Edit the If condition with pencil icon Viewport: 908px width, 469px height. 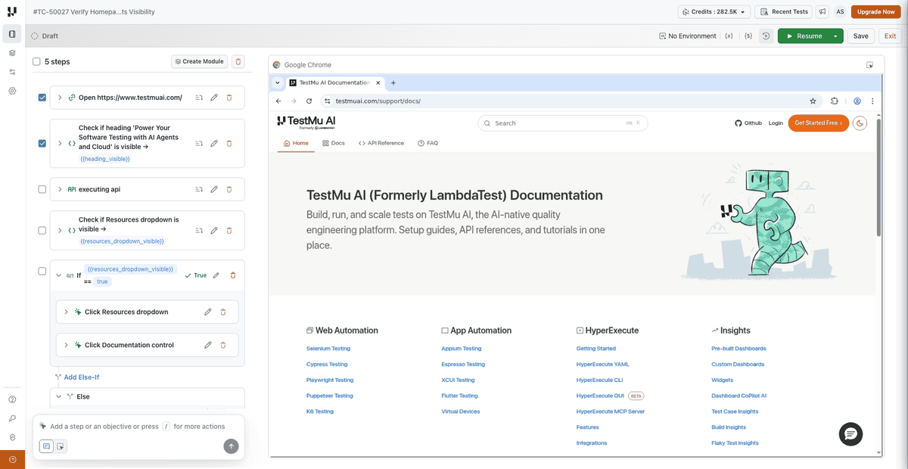[216, 275]
